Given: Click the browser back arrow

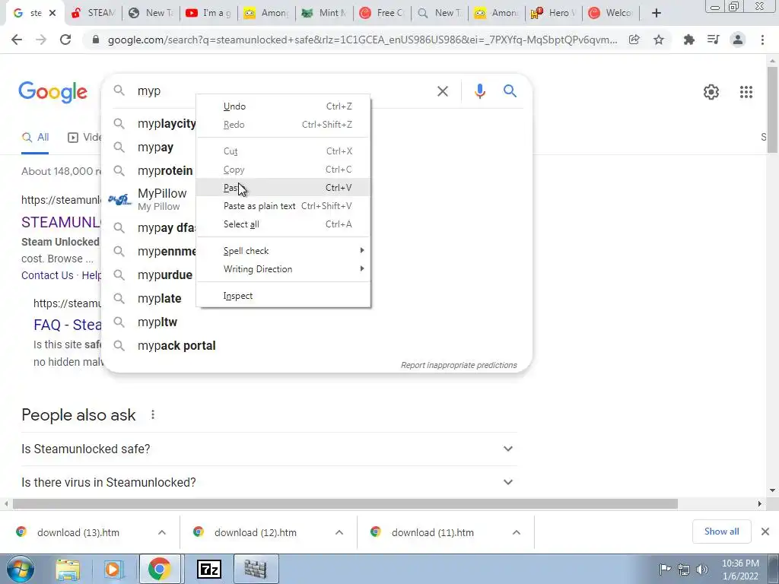Looking at the screenshot, I should (17, 40).
